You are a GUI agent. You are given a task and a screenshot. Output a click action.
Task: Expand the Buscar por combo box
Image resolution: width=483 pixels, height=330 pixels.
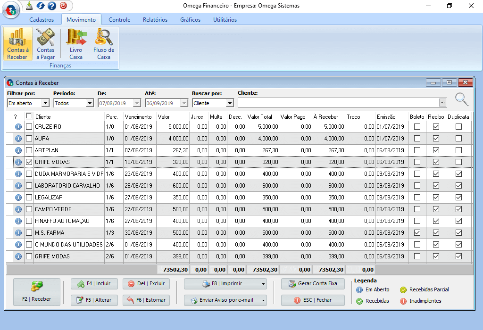tap(230, 103)
